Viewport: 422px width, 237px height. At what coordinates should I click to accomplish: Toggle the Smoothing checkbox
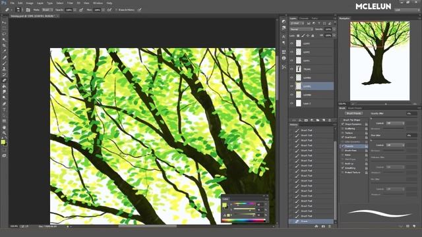[x=343, y=168]
